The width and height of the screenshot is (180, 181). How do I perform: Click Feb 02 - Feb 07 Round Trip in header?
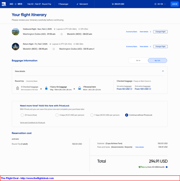[39, 4]
